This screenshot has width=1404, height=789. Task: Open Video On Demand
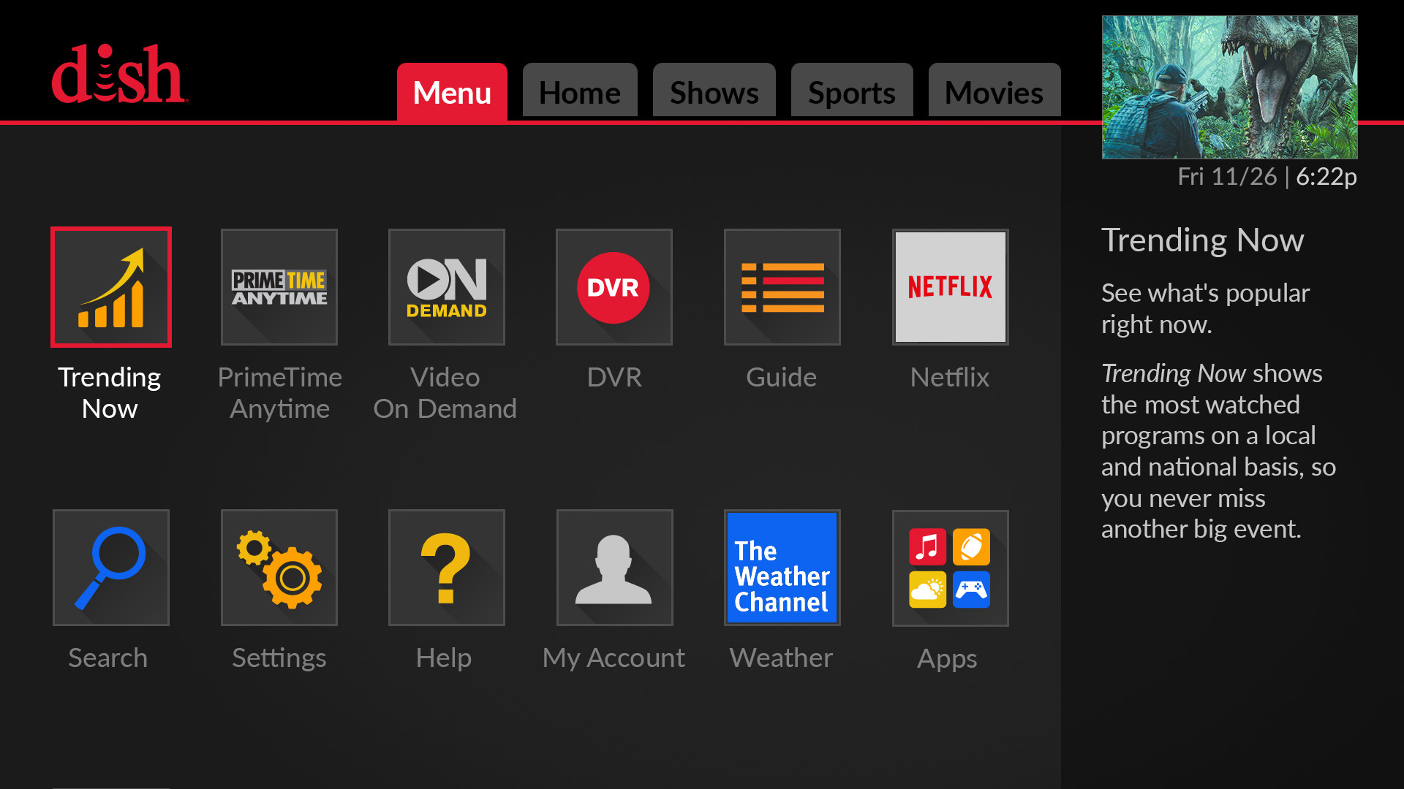(x=447, y=287)
